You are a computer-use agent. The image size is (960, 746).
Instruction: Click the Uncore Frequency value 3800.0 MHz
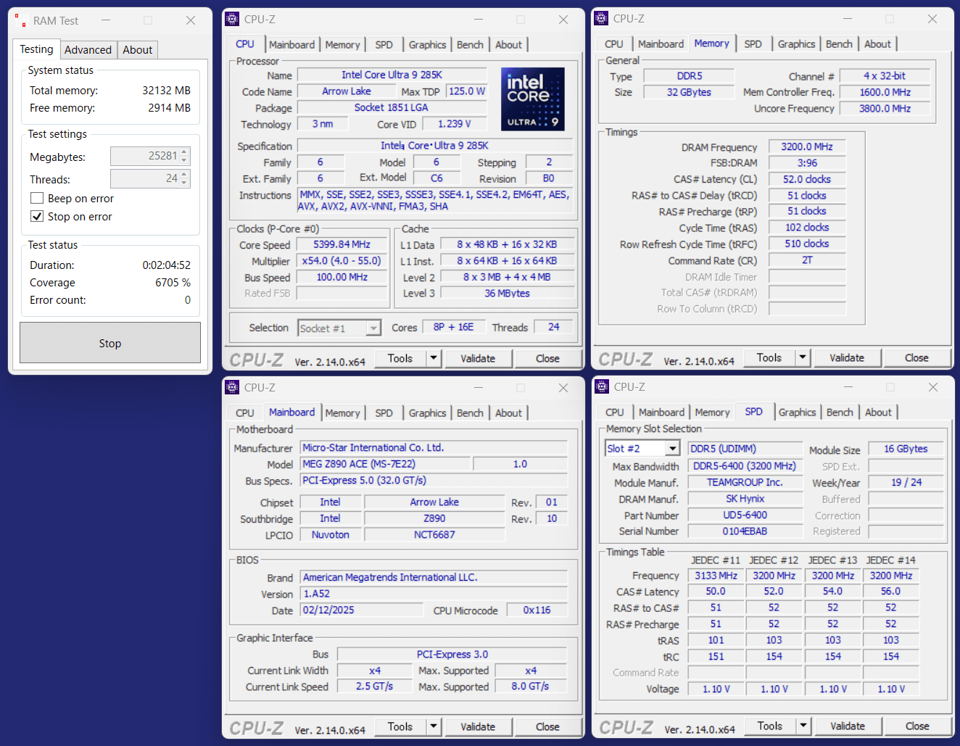(x=885, y=108)
